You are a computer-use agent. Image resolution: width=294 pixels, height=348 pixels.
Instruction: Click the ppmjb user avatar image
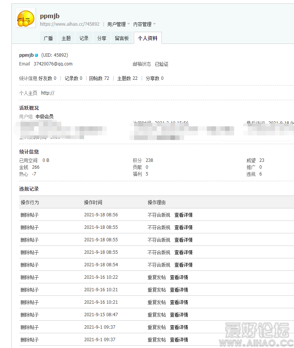(x=26, y=18)
